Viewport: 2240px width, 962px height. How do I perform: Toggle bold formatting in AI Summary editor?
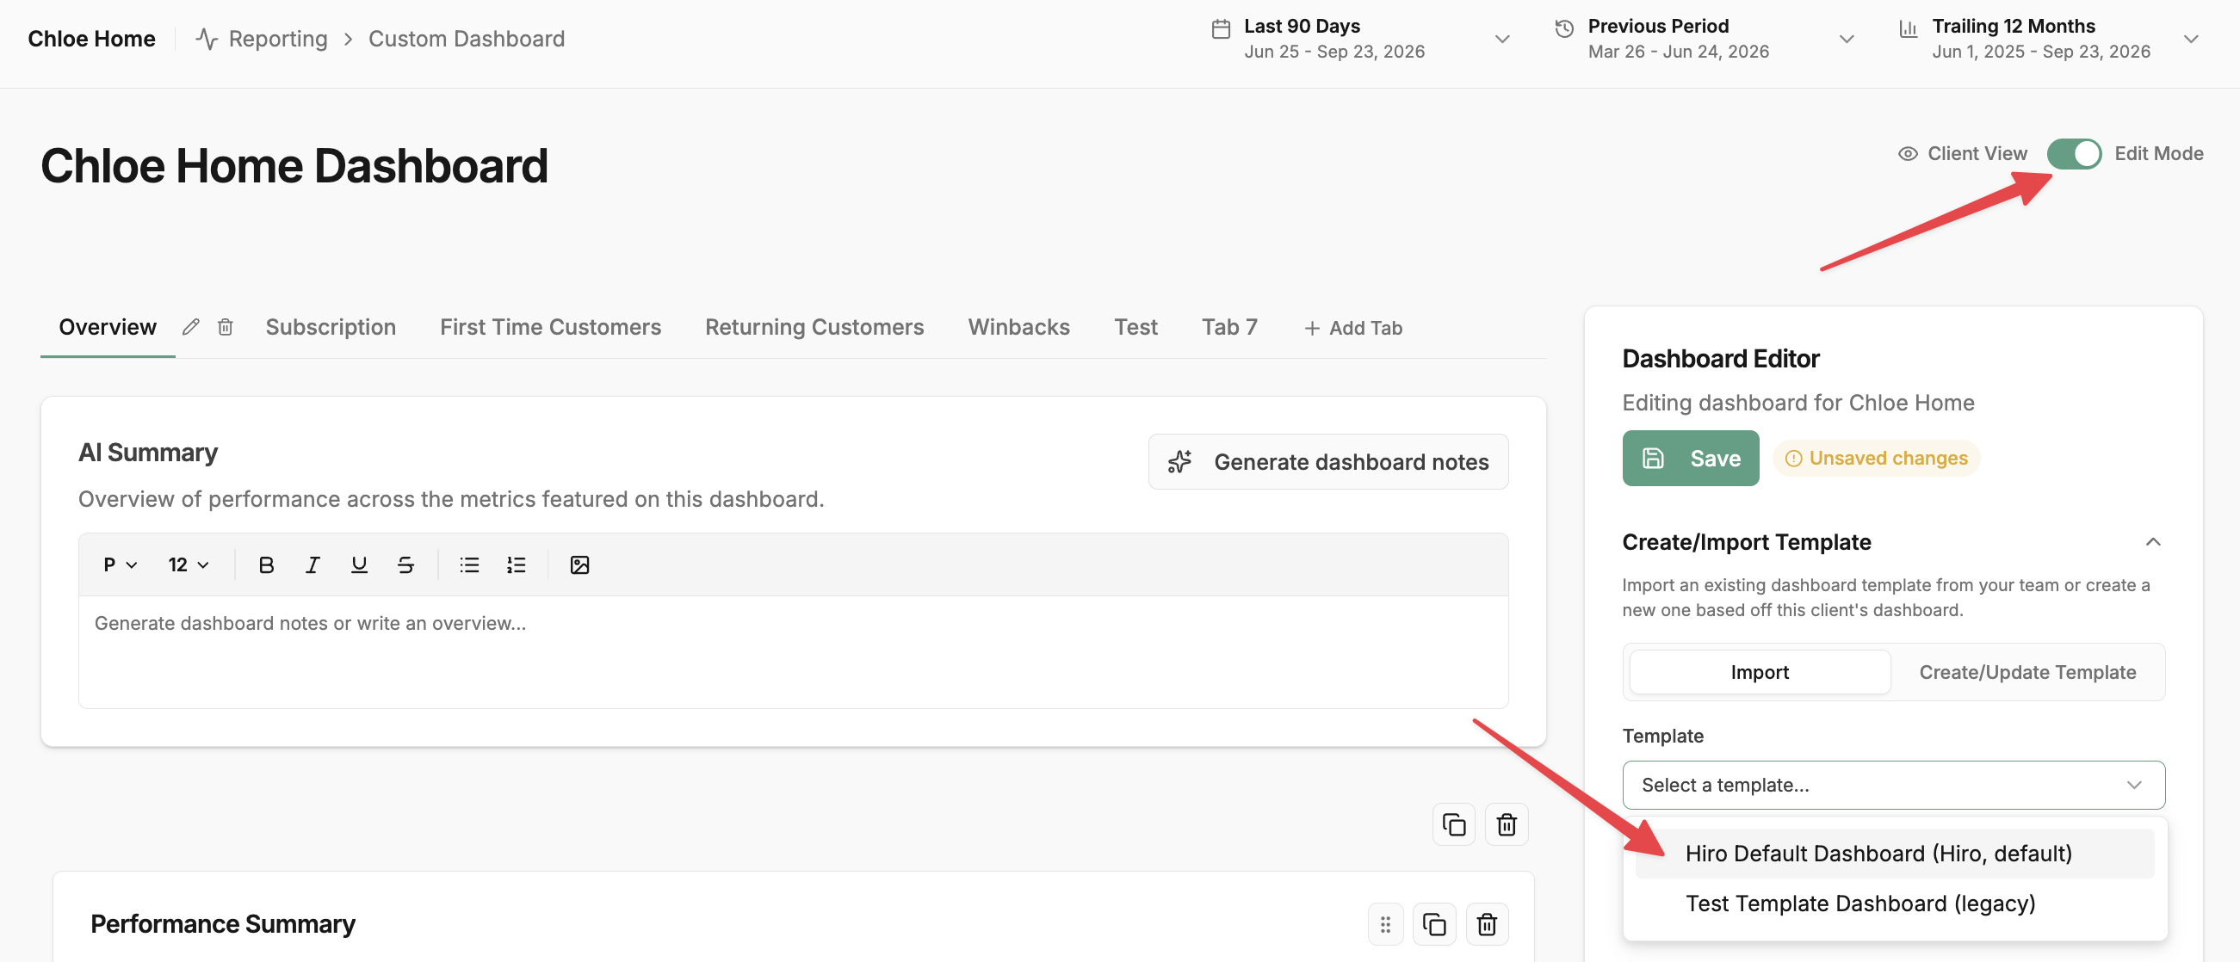(x=266, y=564)
